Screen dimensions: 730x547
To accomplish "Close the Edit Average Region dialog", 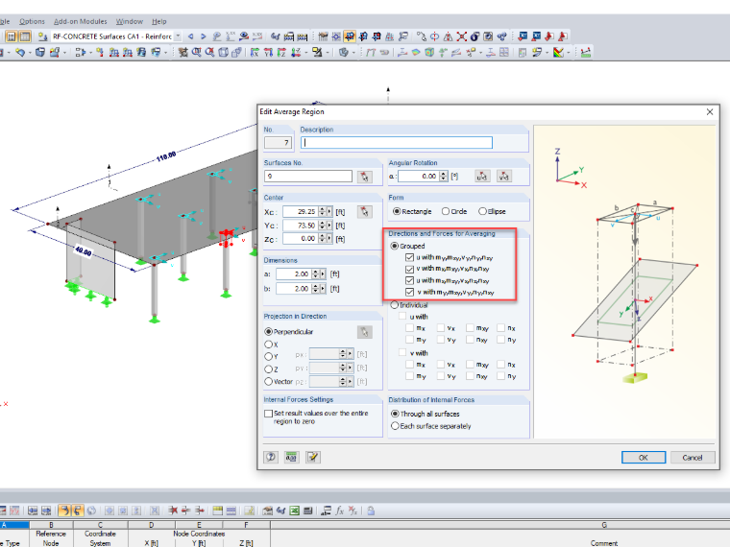I will click(x=710, y=112).
